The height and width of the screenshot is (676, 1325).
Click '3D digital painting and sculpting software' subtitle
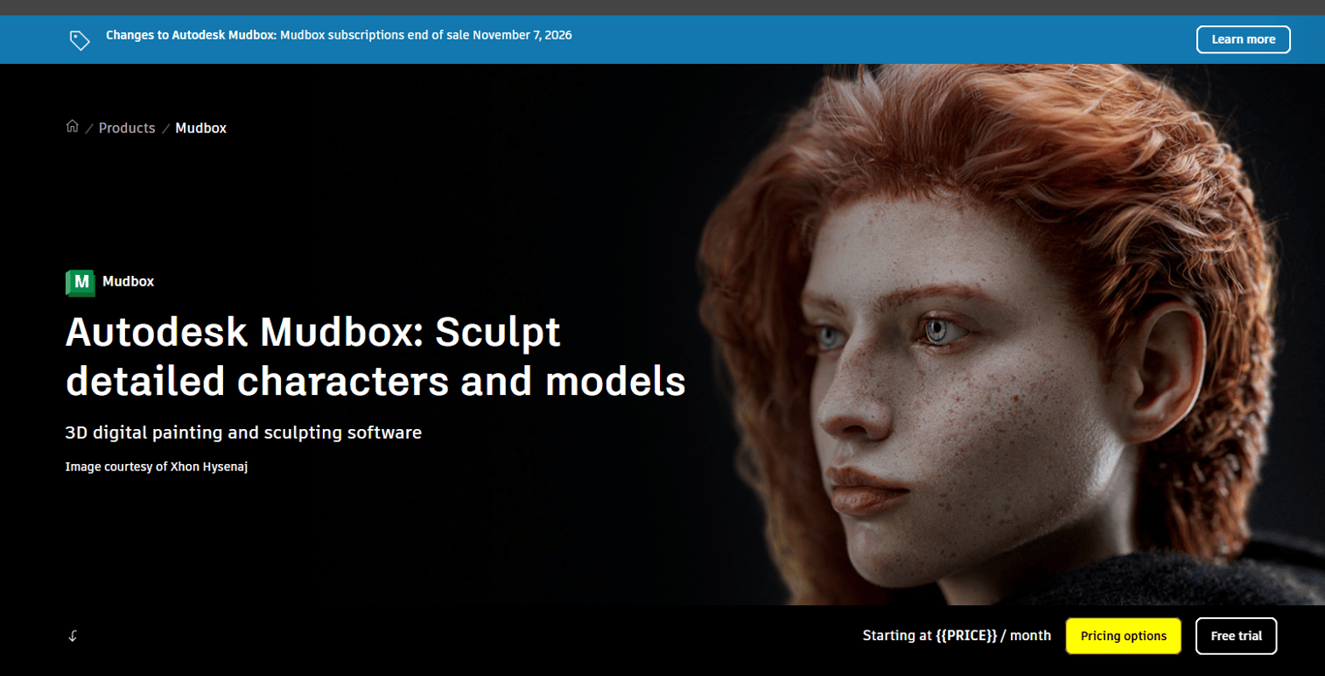[x=243, y=433]
